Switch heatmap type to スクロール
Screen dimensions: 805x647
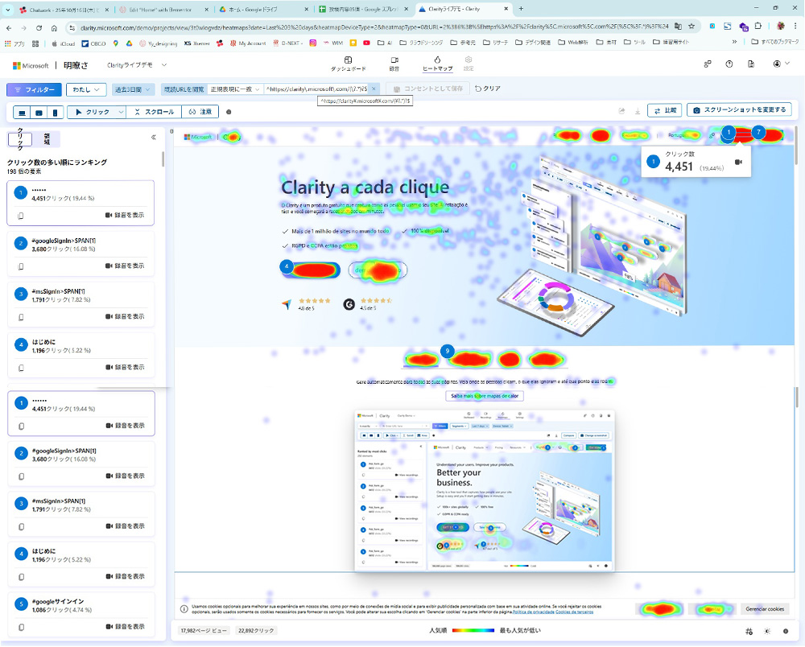pyautogui.click(x=153, y=113)
